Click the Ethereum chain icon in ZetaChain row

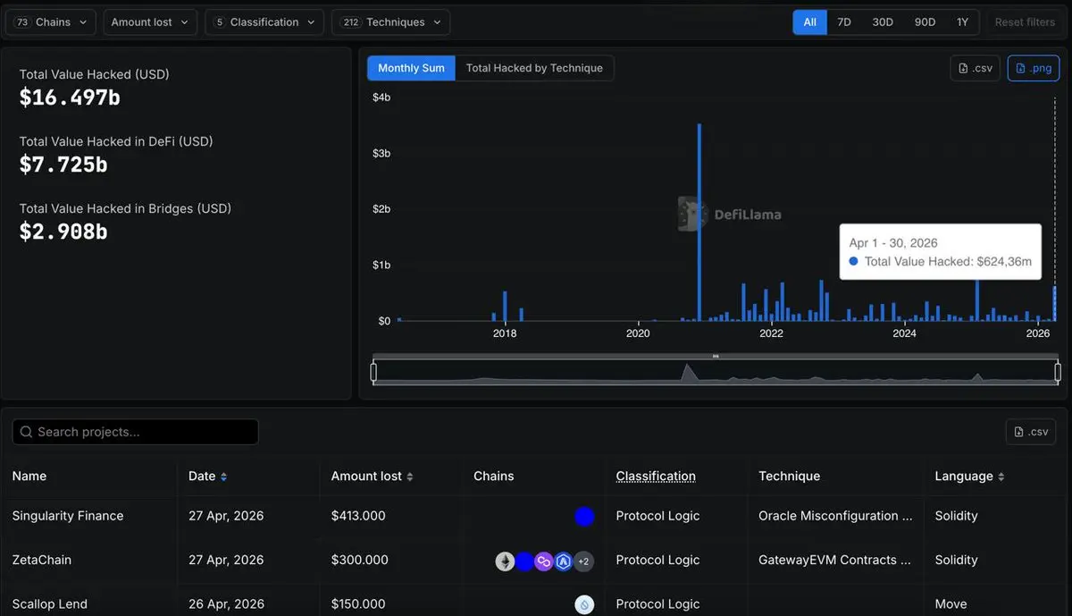506,561
